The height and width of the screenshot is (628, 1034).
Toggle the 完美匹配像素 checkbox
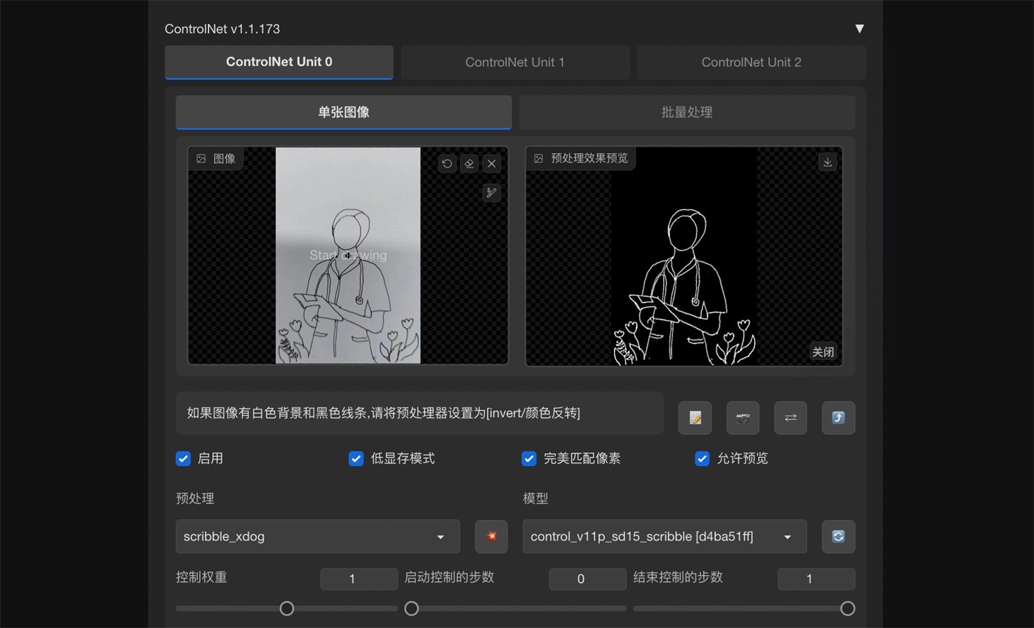[x=529, y=458]
